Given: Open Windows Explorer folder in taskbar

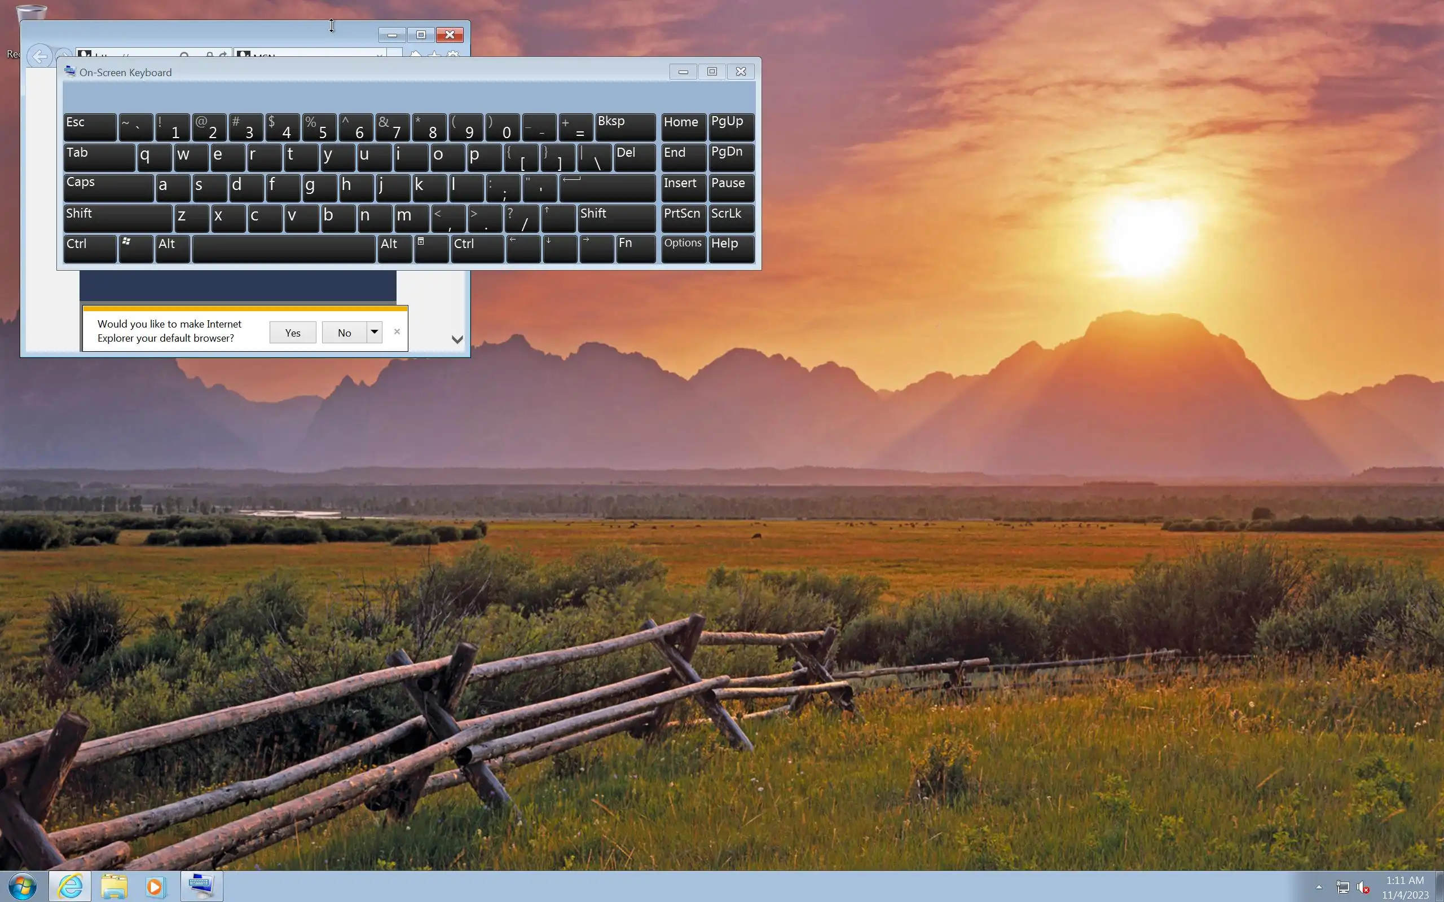Looking at the screenshot, I should click(114, 886).
